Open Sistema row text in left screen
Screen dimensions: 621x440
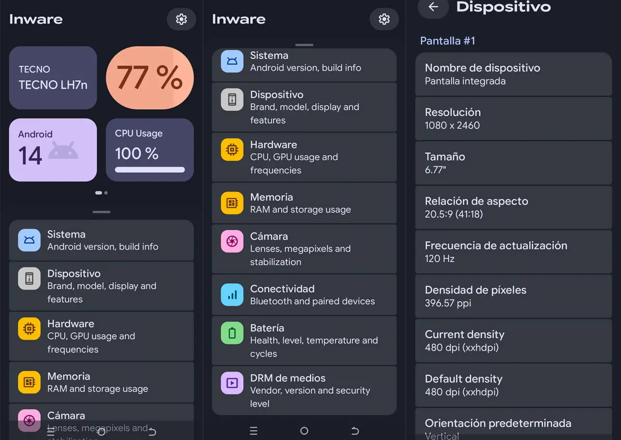102,240
